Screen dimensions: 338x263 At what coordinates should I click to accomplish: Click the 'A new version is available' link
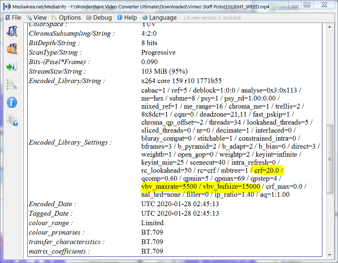(x=214, y=18)
